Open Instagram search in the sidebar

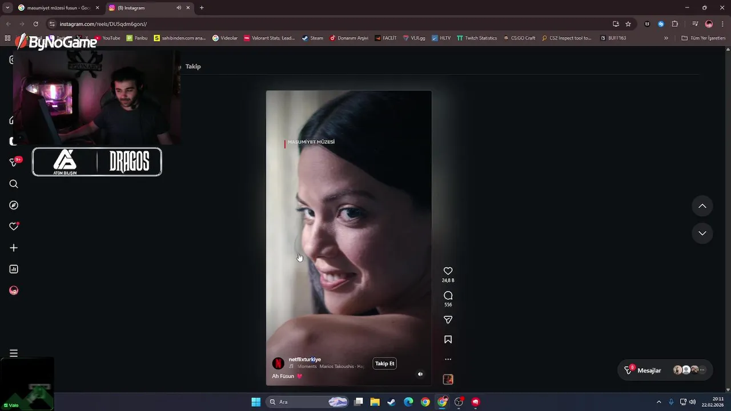click(14, 184)
